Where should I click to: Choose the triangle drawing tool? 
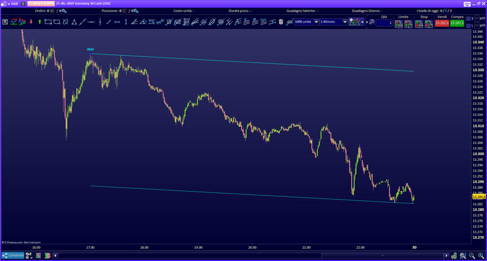74,22
